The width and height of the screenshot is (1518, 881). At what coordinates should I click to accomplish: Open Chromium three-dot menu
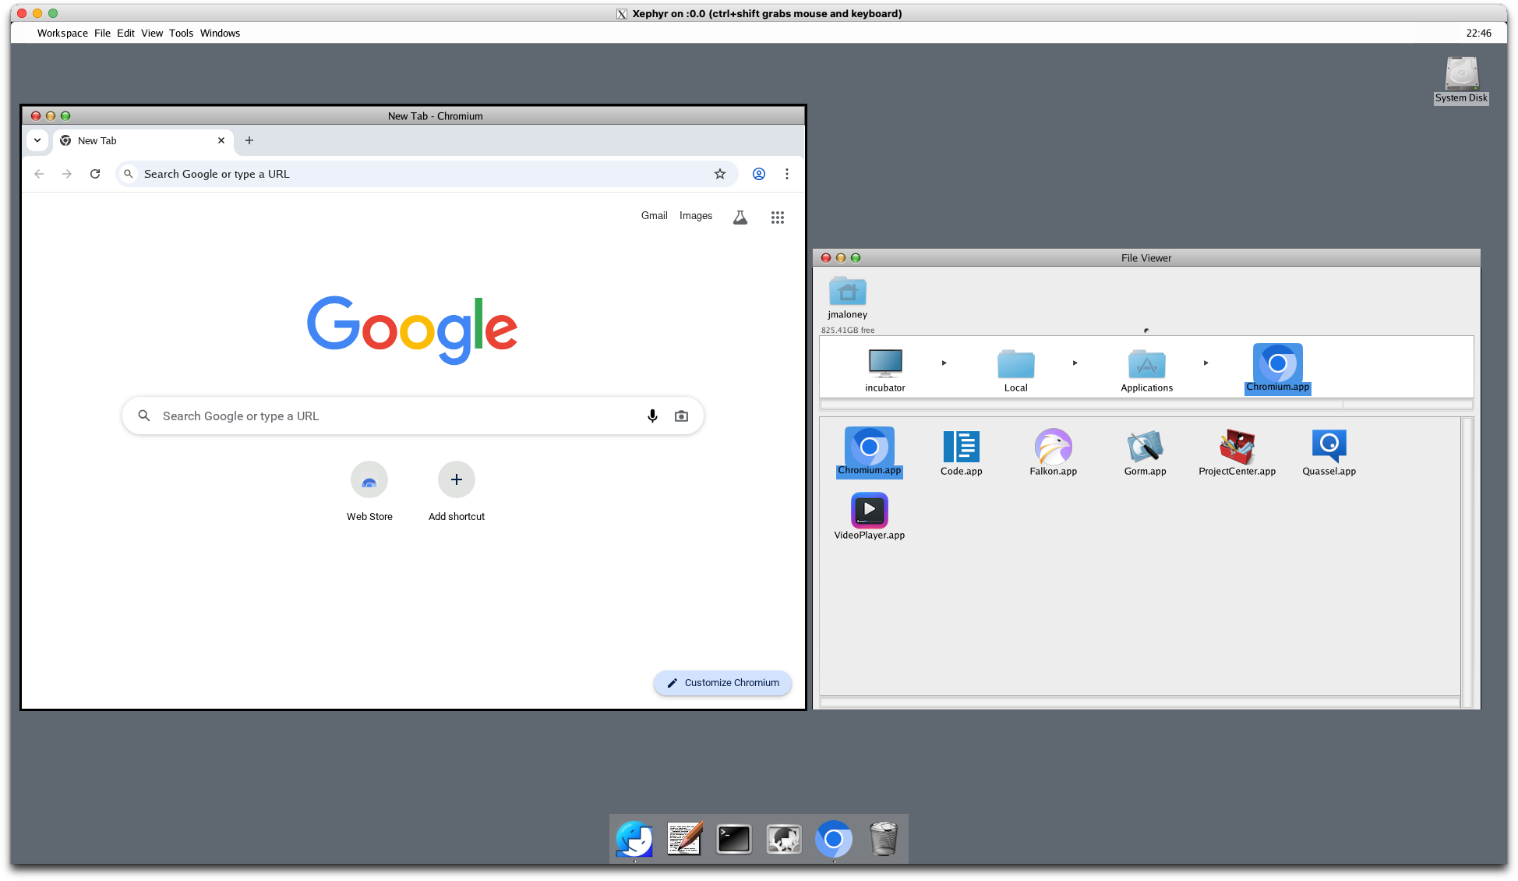point(787,174)
